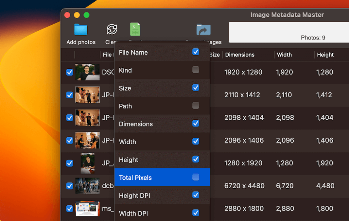Toggle the Width DPI checkbox
The height and width of the screenshot is (221, 349).
[196, 213]
